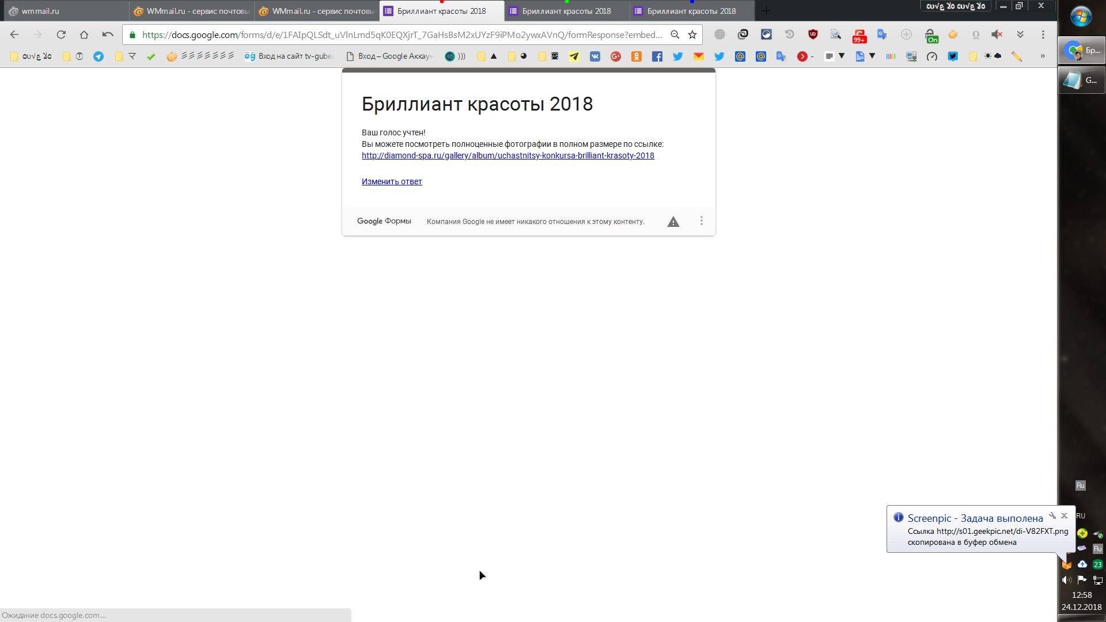
Task: Open the speedometer bookmark icon
Action: point(932,56)
